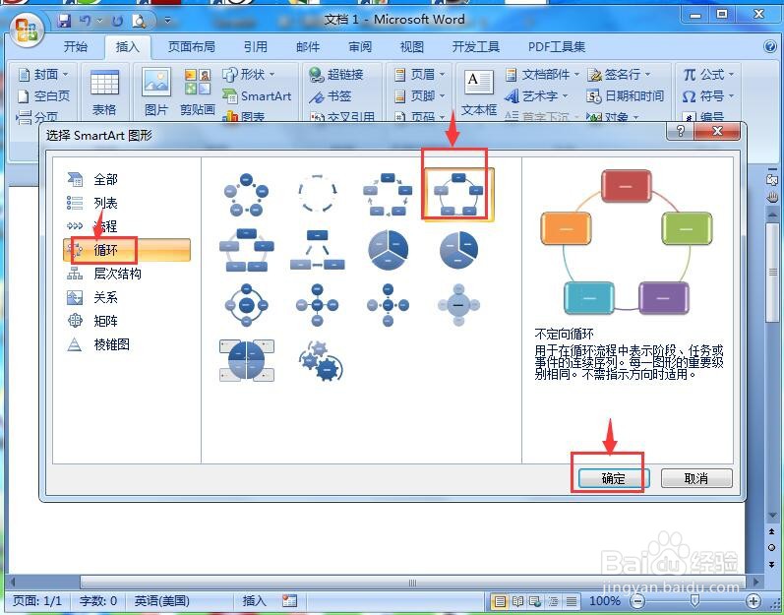784x615 pixels.
Task: Open the 开发工具 tab
Action: tap(475, 47)
